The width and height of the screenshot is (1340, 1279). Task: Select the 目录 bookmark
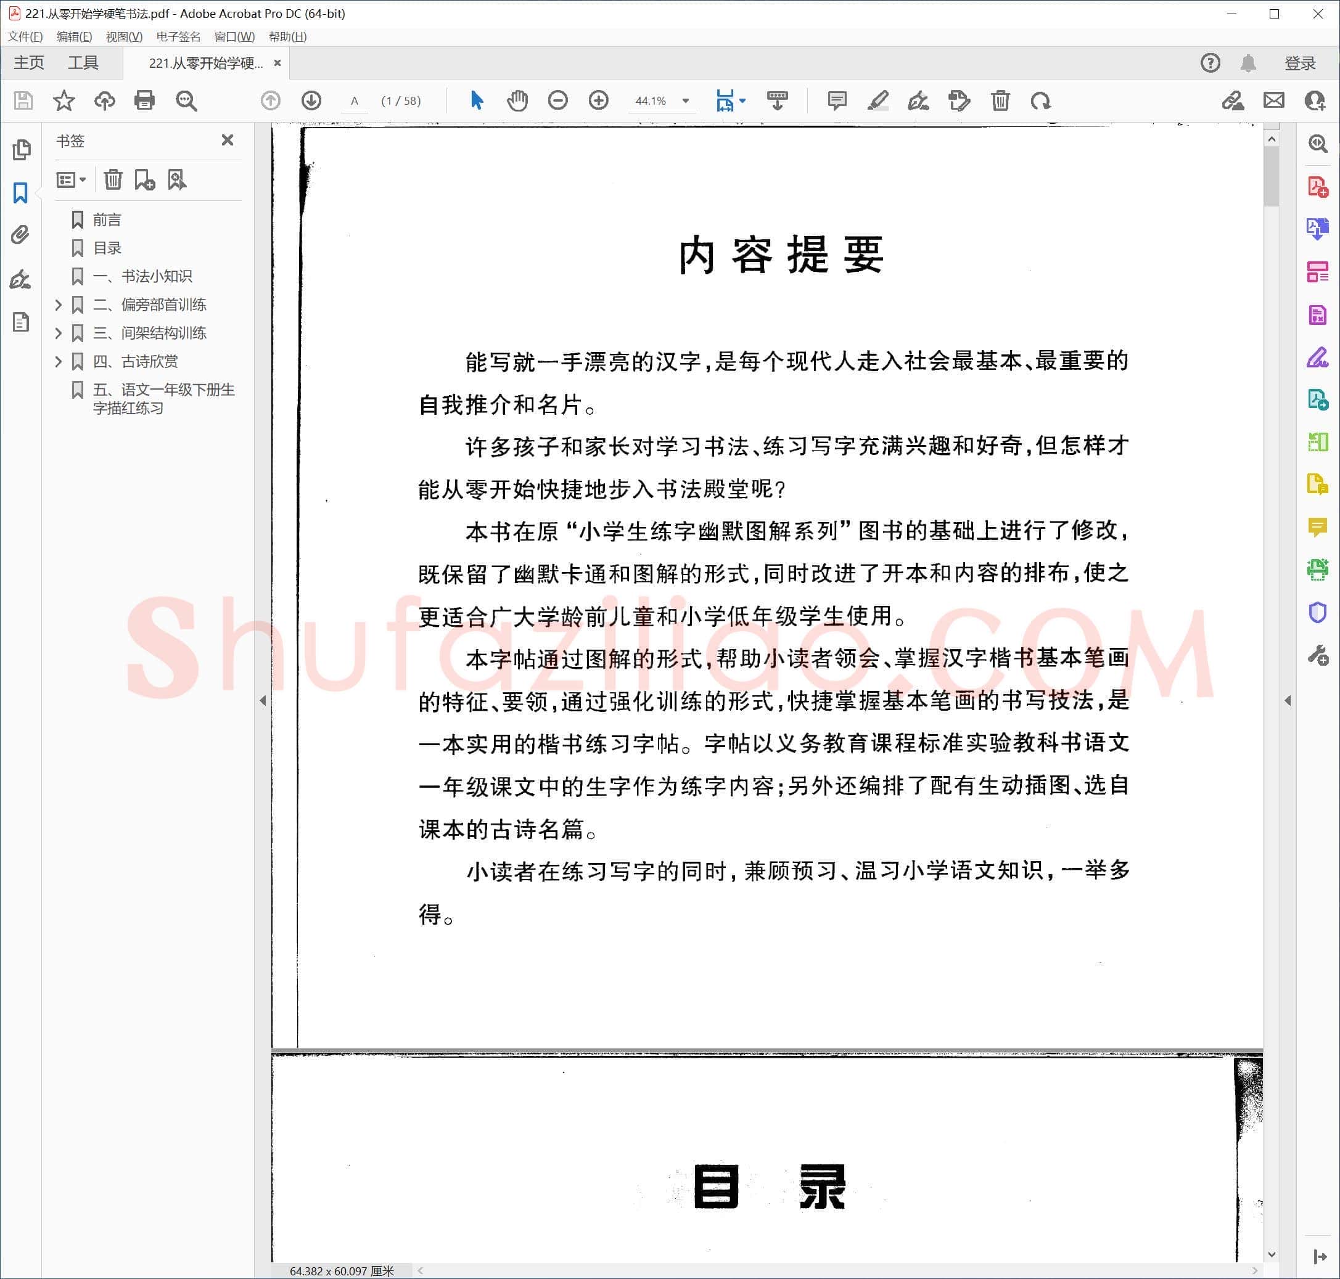pos(107,248)
